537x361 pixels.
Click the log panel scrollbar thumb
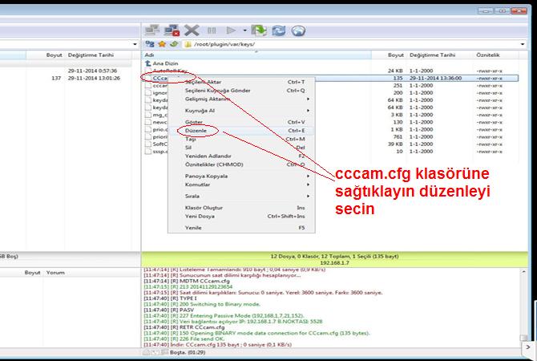tap(523, 338)
